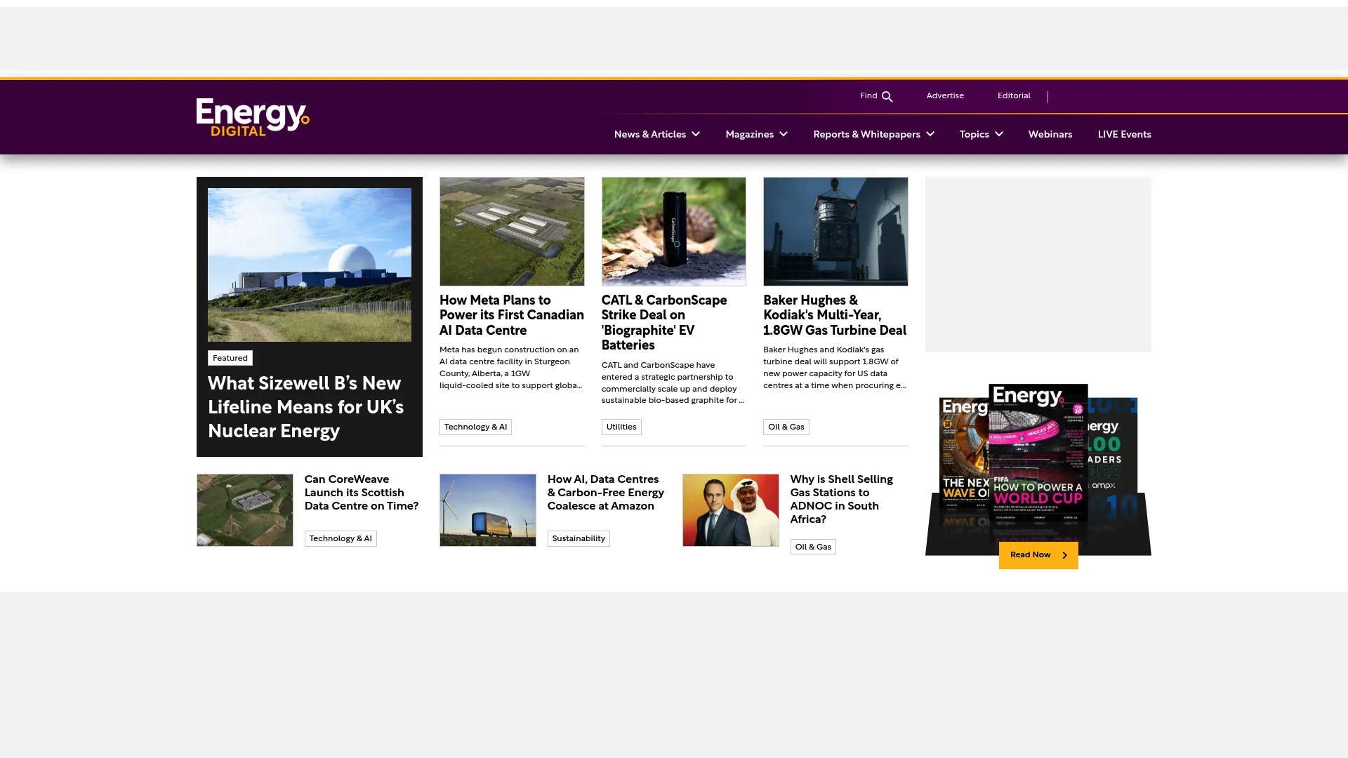Image resolution: width=1348 pixels, height=758 pixels.
Task: Open the Sizewell B power station image
Action: pyautogui.click(x=310, y=265)
